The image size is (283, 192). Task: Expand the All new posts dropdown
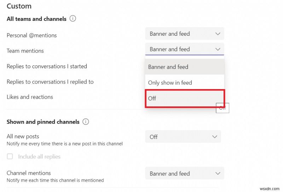183,137
